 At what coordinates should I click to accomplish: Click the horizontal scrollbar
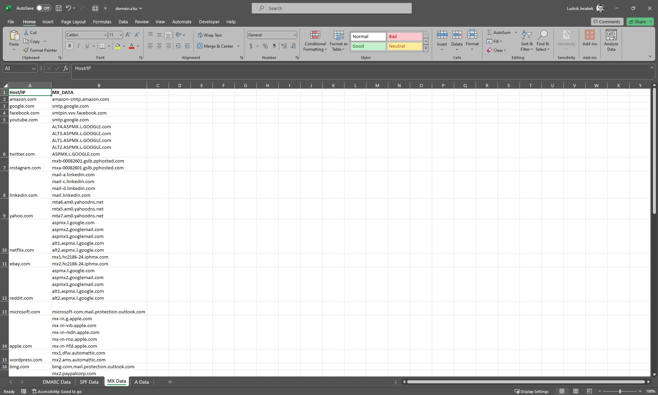coord(526,382)
